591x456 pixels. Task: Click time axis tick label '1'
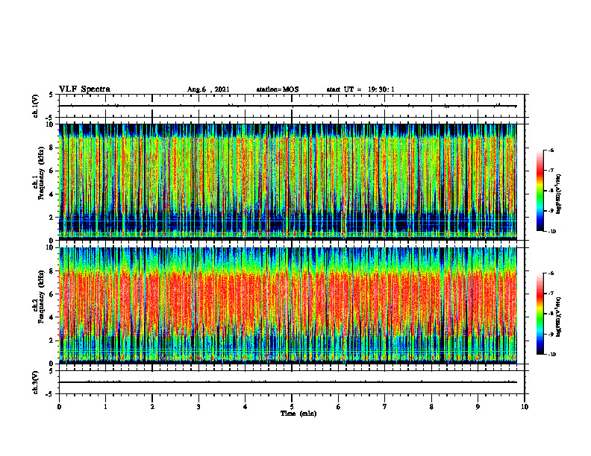click(x=106, y=407)
